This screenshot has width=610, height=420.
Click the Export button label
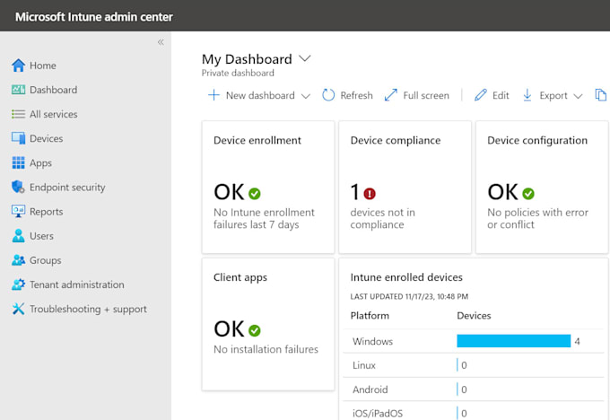coord(553,96)
